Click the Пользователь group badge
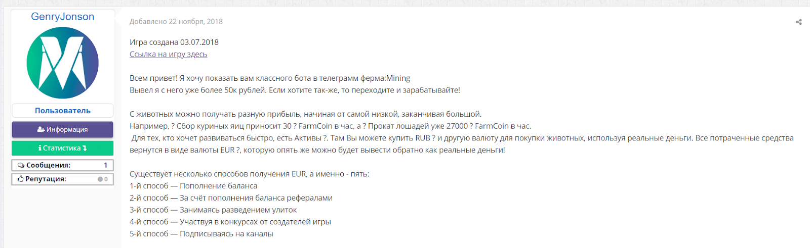 tap(63, 111)
